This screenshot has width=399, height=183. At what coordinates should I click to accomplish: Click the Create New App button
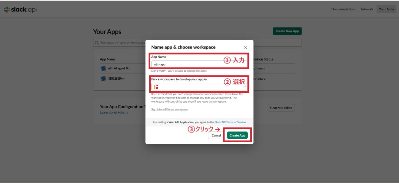coord(287,31)
